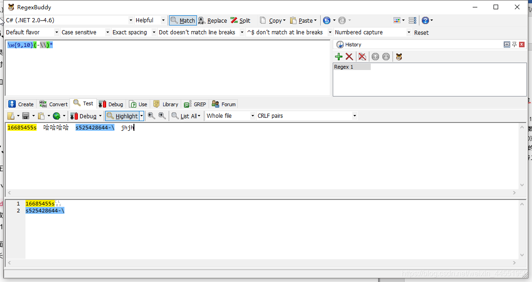Open the Highlight dropdown arrow
The width and height of the screenshot is (532, 282).
point(142,116)
